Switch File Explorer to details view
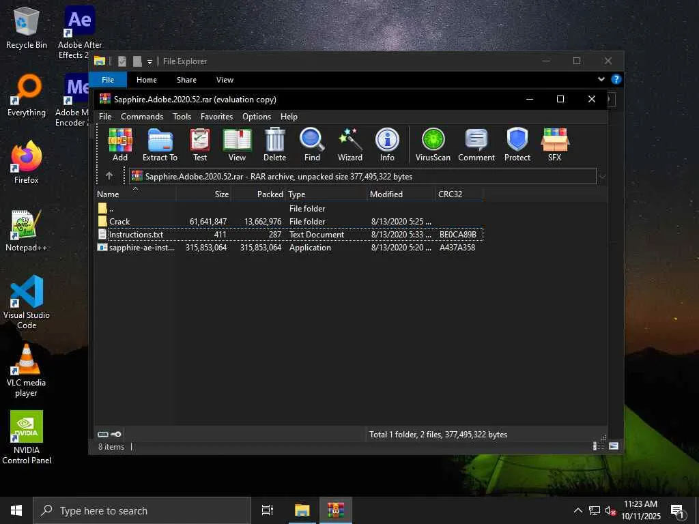Viewport: 699px width, 524px height. coord(598,446)
